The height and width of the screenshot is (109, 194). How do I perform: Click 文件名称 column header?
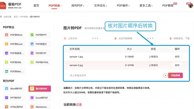pos(75,49)
